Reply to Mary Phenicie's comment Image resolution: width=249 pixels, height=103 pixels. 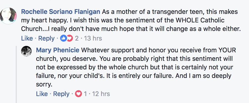(x=61, y=94)
